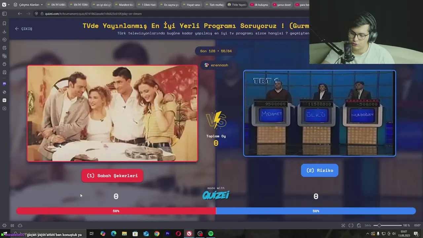423x238 pixels.
Task: Open Opera browser from taskbar
Action: [178, 234]
